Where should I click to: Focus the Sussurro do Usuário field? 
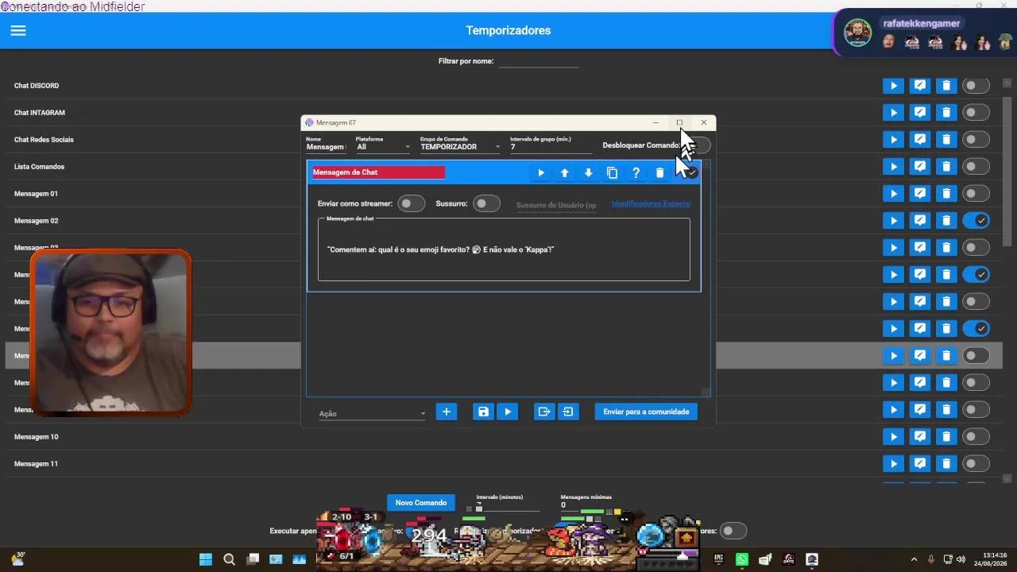tap(556, 205)
